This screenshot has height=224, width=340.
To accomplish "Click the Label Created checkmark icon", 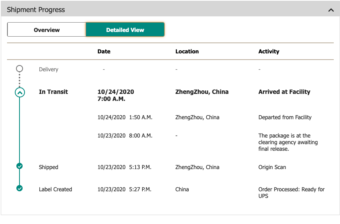I will point(19,189).
